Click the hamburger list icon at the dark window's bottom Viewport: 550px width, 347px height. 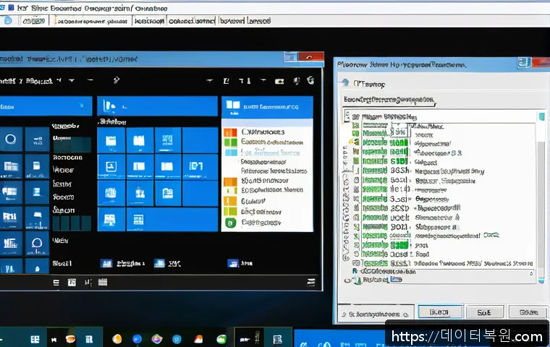click(102, 282)
